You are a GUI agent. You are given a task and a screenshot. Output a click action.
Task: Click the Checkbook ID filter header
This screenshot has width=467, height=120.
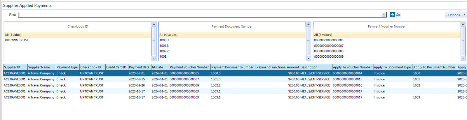pyautogui.click(x=78, y=27)
